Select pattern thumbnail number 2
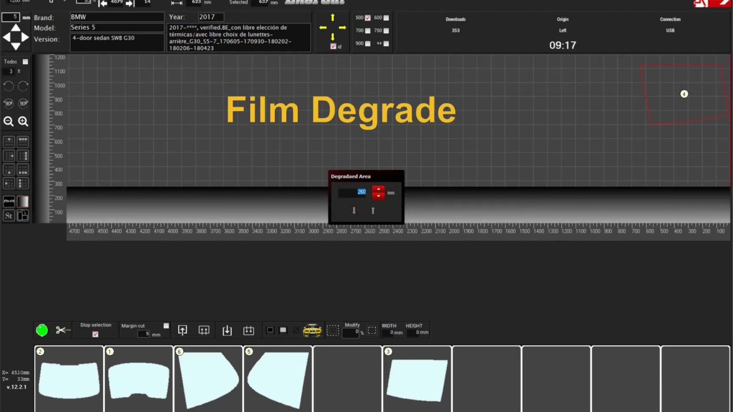 click(69, 379)
